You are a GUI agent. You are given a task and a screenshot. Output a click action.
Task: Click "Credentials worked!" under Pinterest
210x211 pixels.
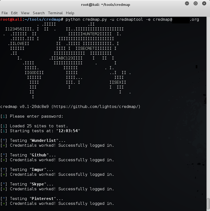pyautogui.click(x=33, y=203)
